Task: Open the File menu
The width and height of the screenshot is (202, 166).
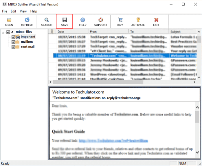Action: point(5,11)
